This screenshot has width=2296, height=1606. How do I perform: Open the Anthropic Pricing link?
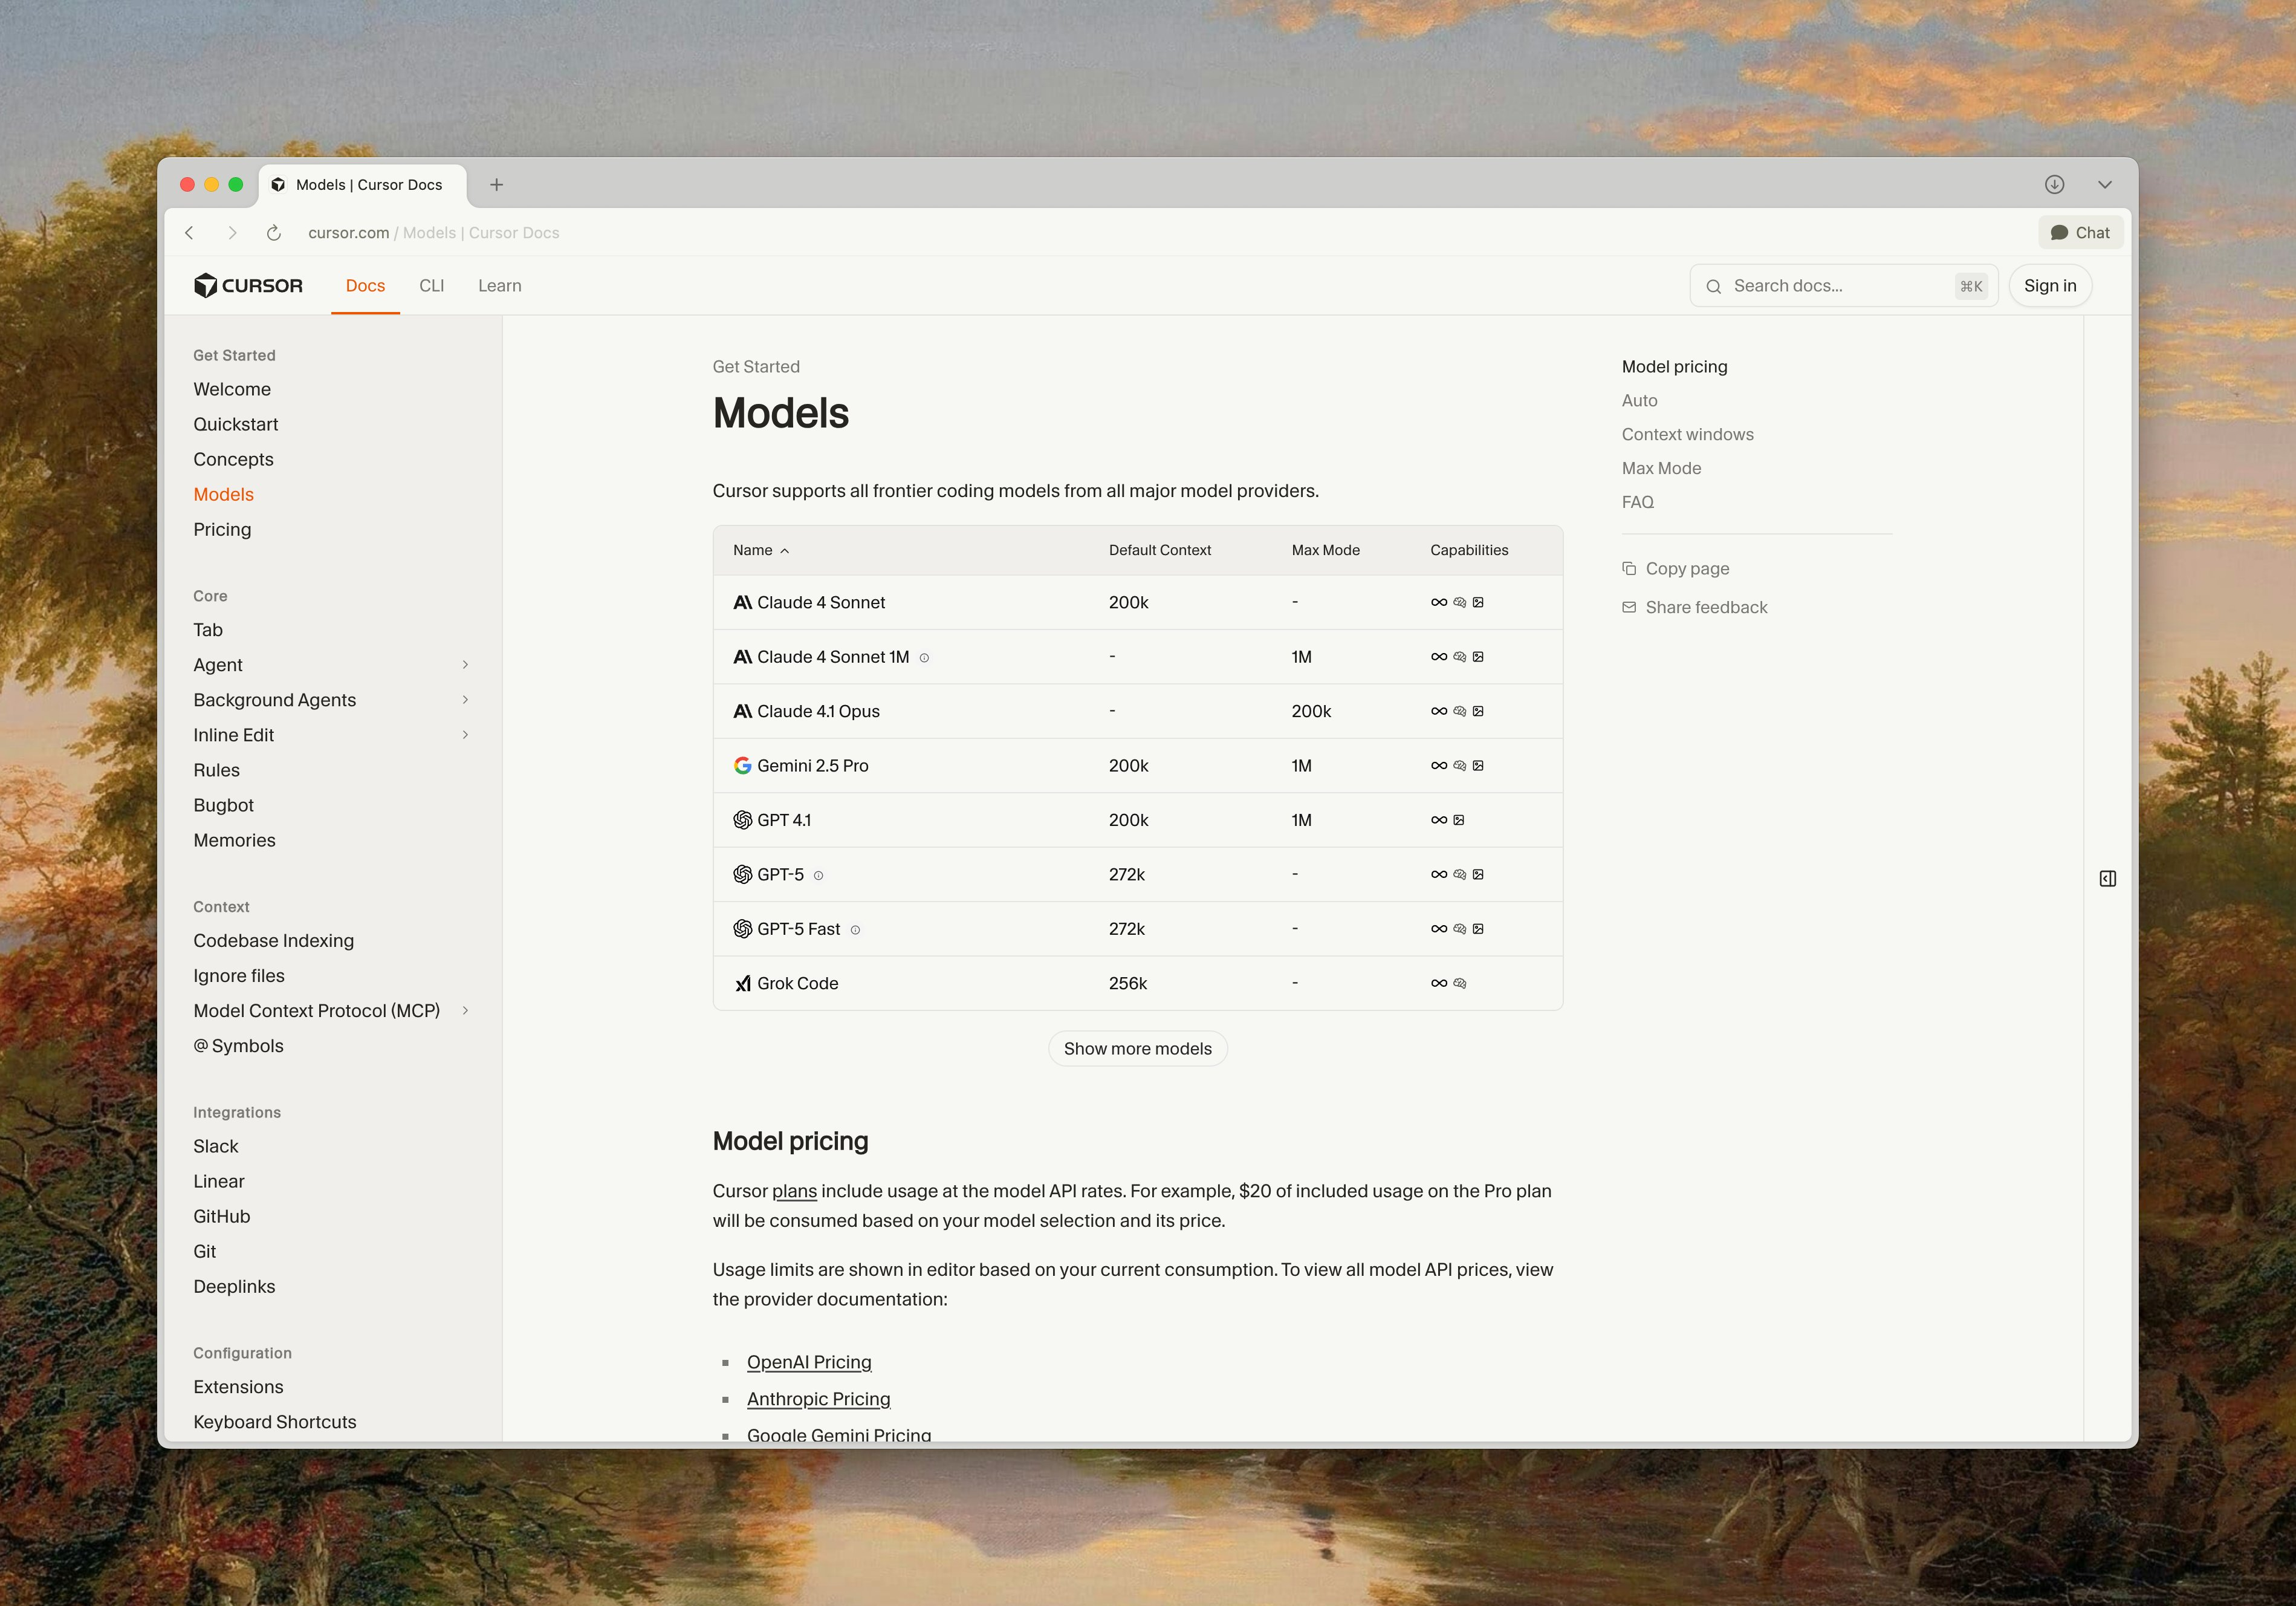click(x=818, y=1399)
